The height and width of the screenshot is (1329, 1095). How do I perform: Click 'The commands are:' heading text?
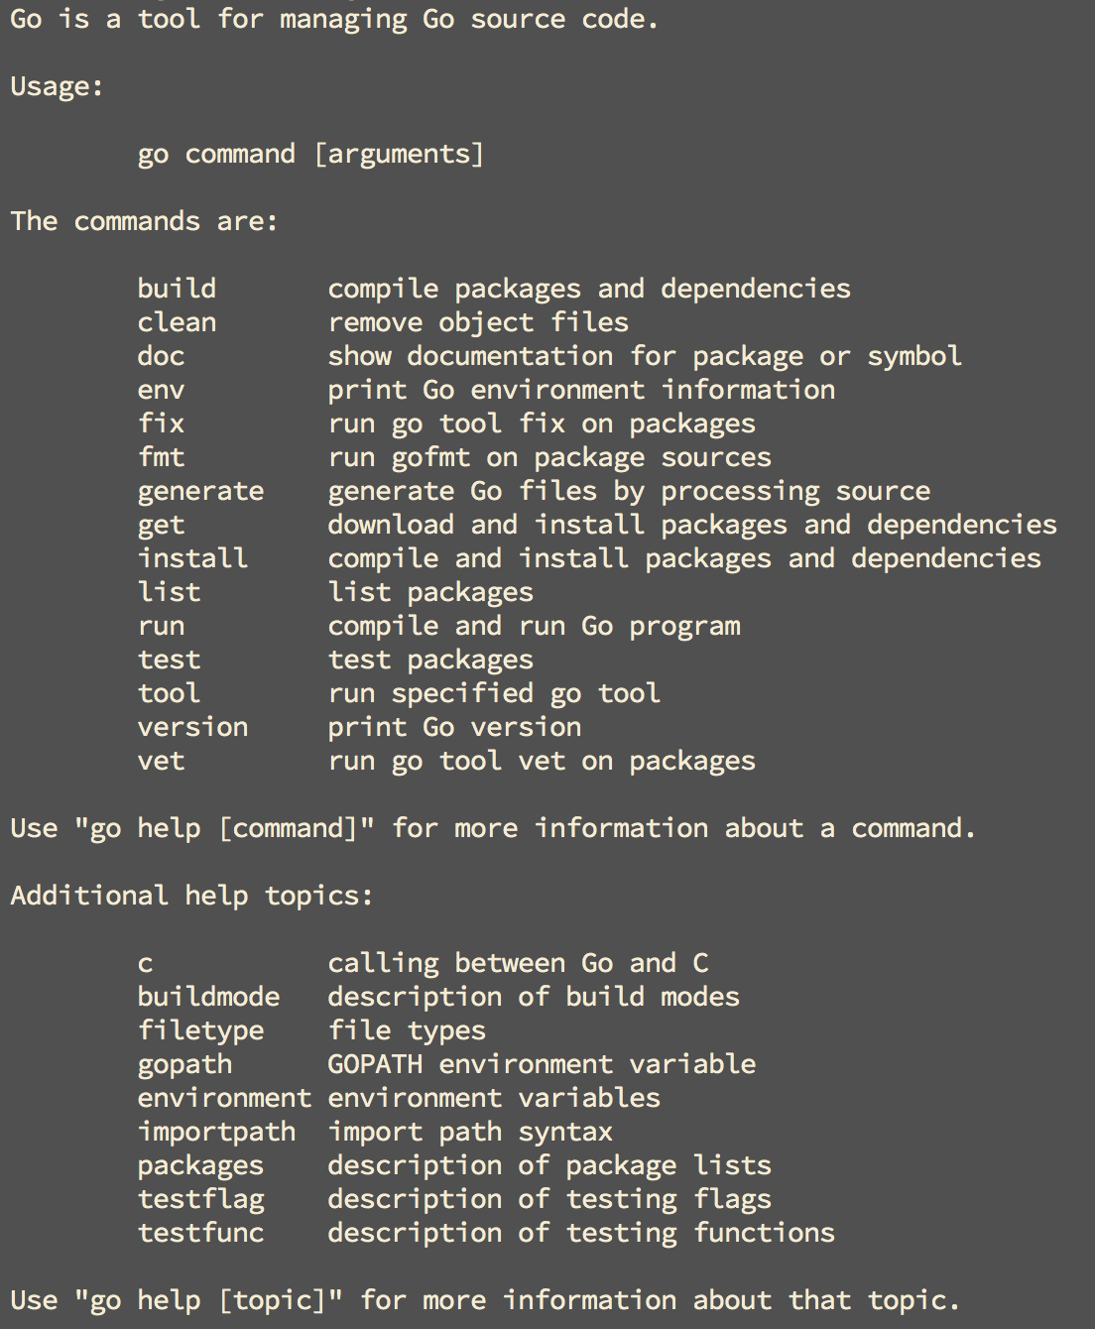click(145, 221)
